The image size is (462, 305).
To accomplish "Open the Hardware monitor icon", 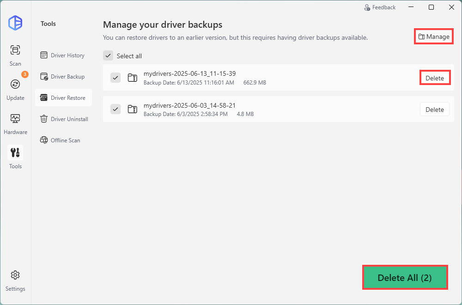I will 15,118.
